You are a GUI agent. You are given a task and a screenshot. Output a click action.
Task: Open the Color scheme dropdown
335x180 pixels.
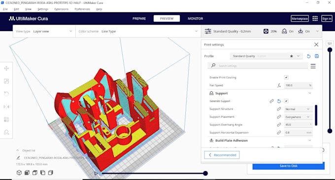pos(138,31)
